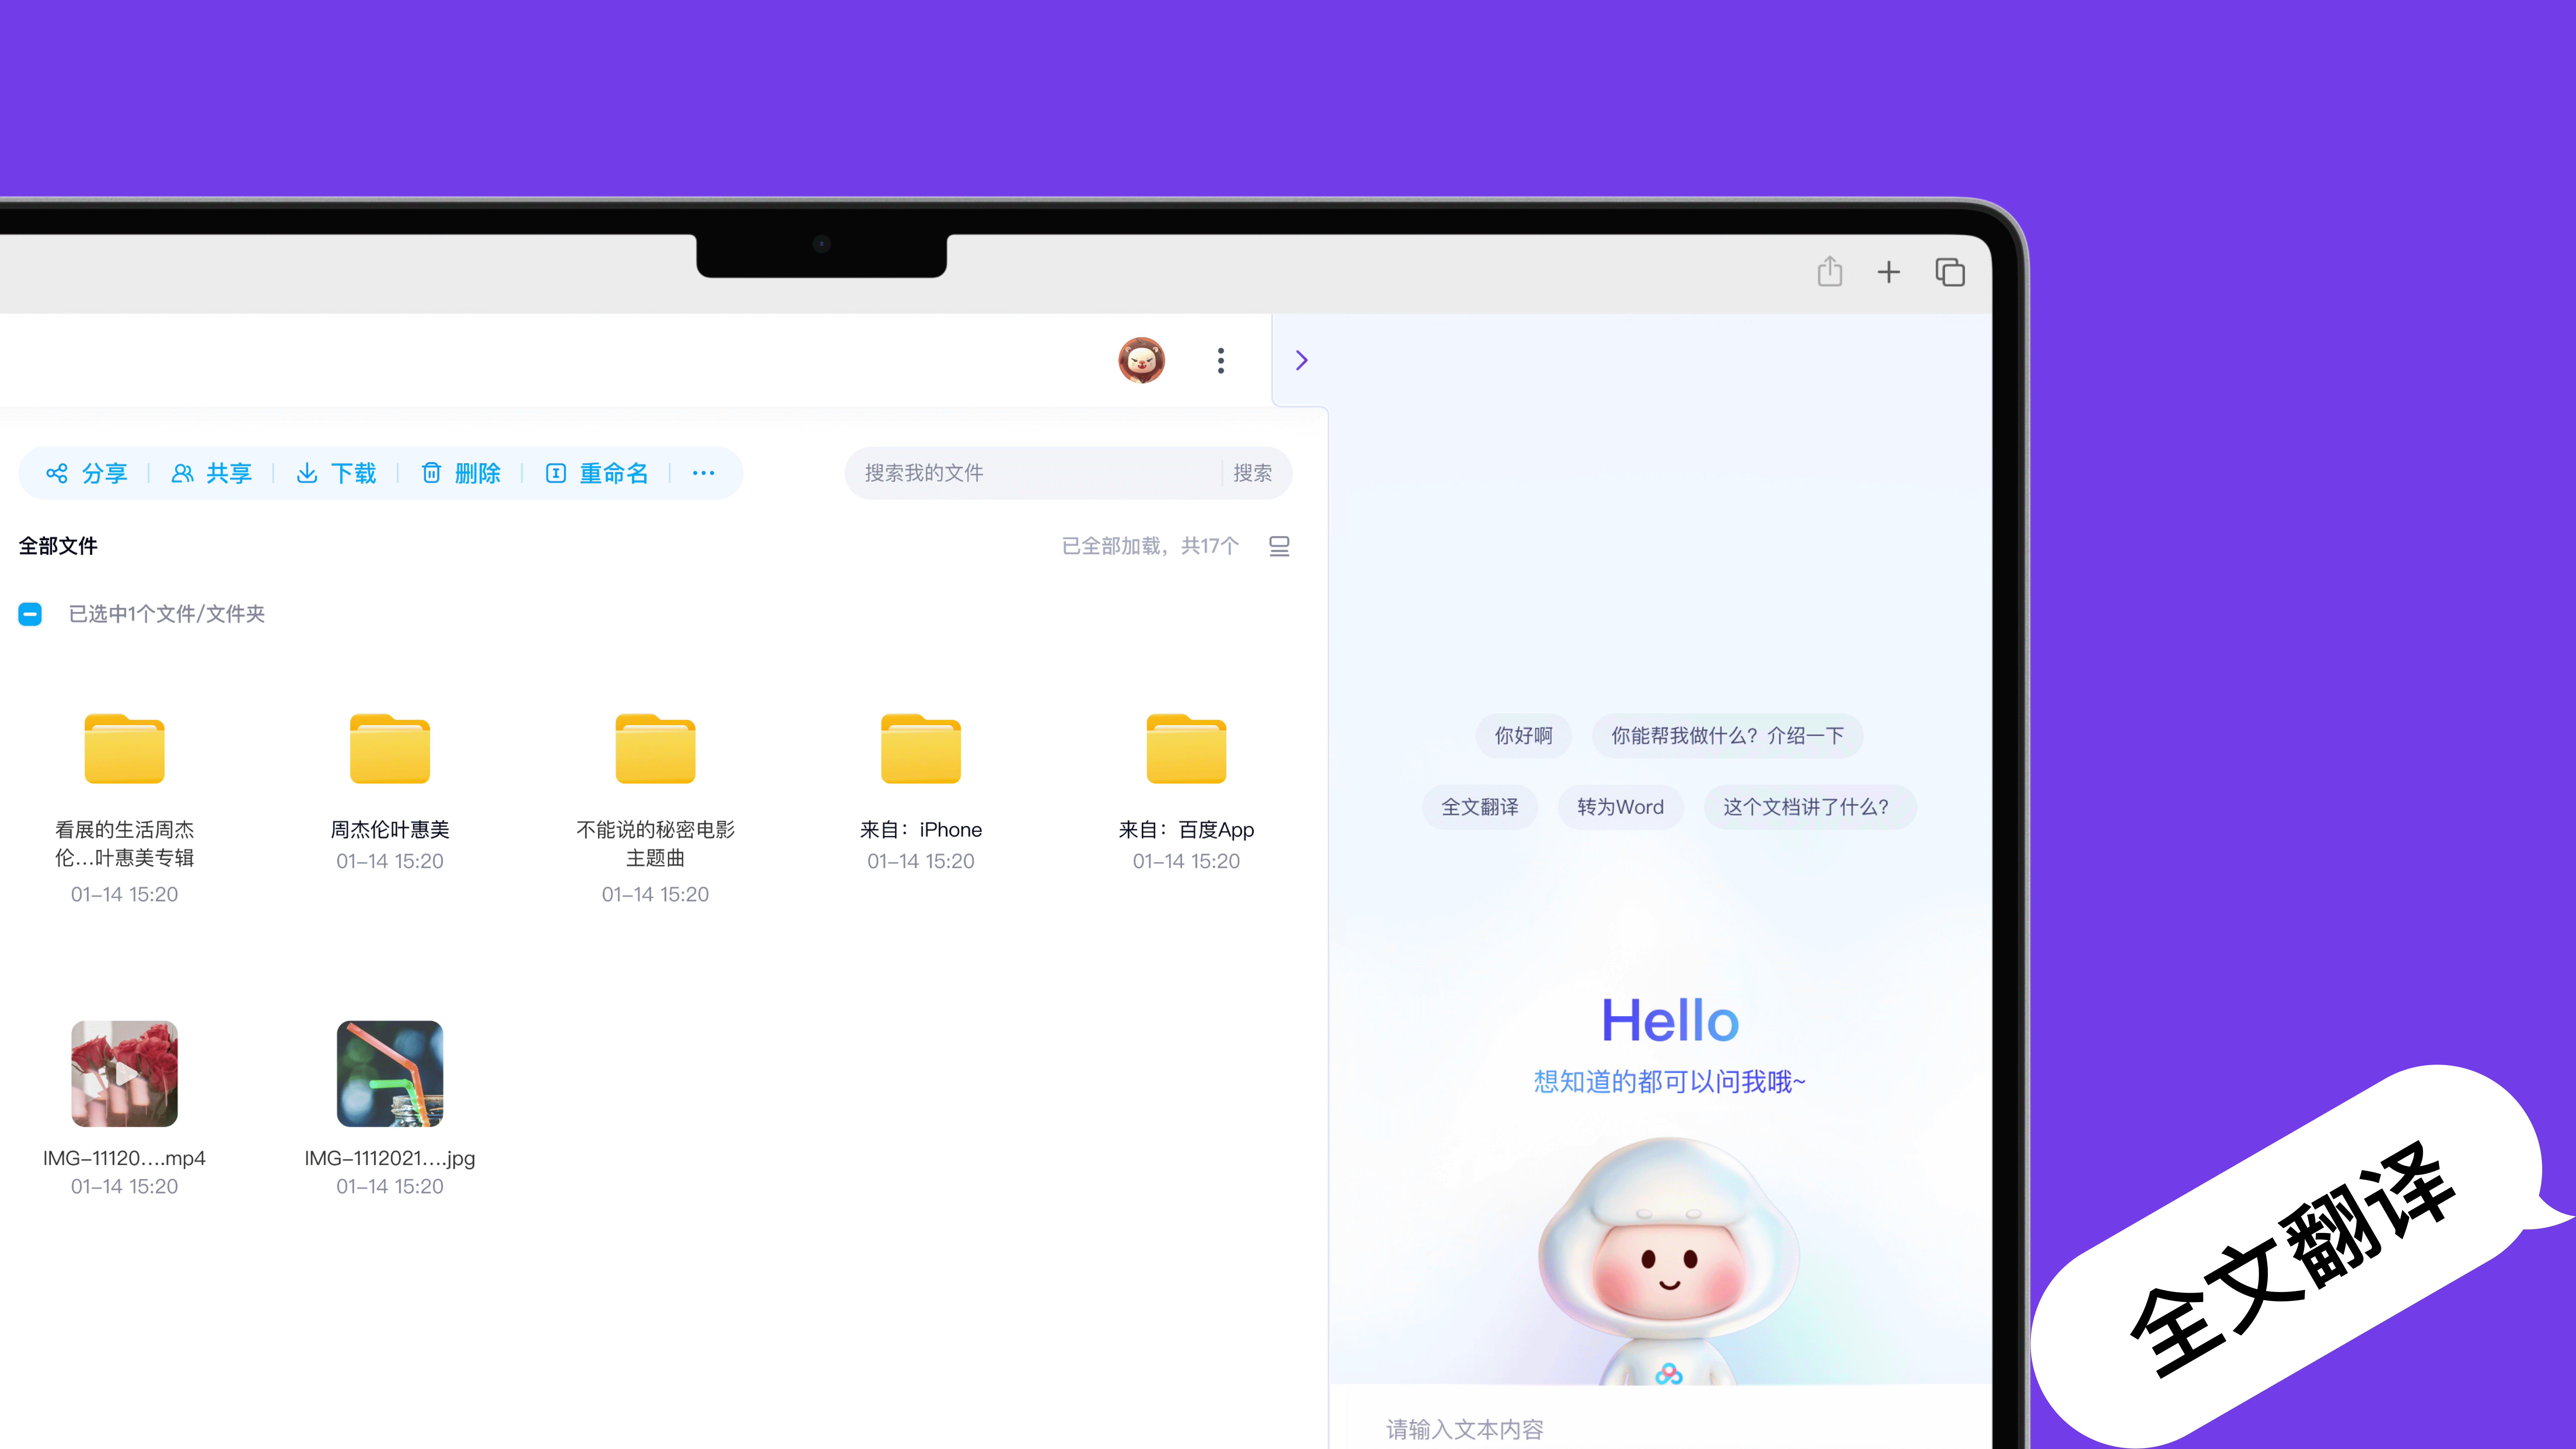Click the Share (分享) toolbar button
This screenshot has width=2576, height=1449.
[87, 473]
